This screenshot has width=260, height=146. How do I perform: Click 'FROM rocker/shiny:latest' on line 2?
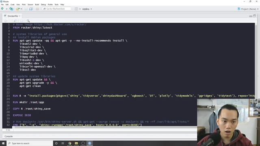(x=32, y=28)
